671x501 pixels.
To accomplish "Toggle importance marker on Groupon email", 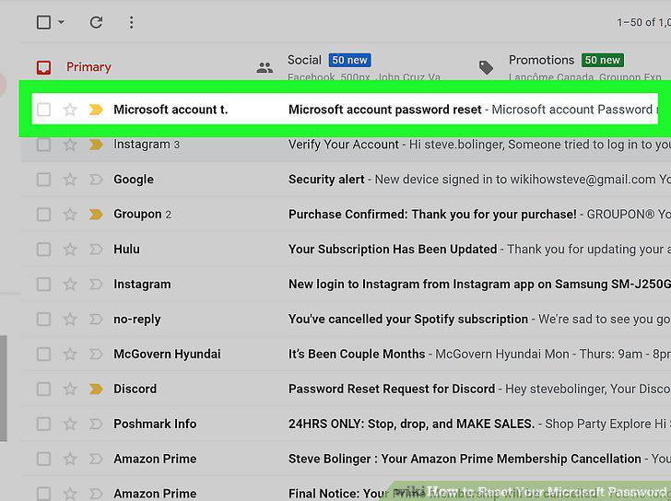I will (x=96, y=215).
